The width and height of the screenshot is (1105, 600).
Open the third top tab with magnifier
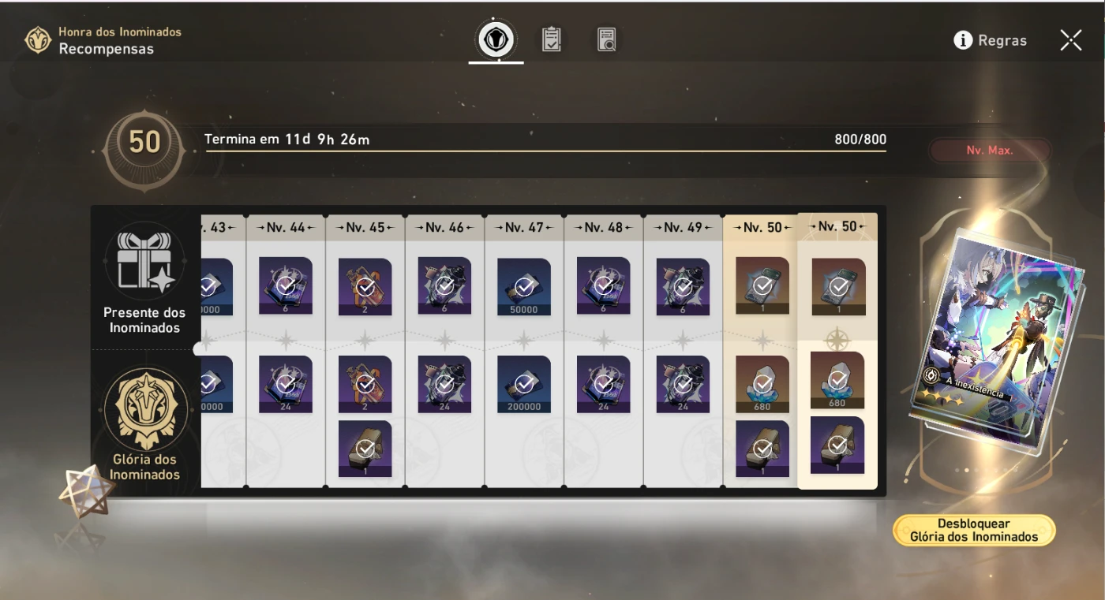point(606,39)
